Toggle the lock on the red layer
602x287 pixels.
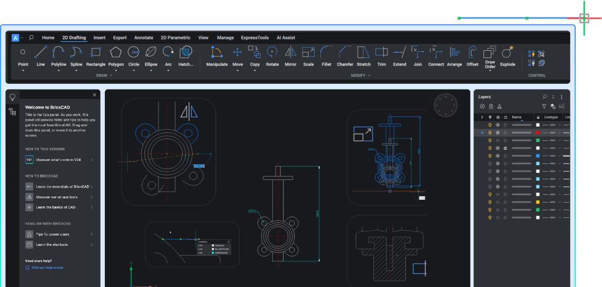click(x=506, y=133)
